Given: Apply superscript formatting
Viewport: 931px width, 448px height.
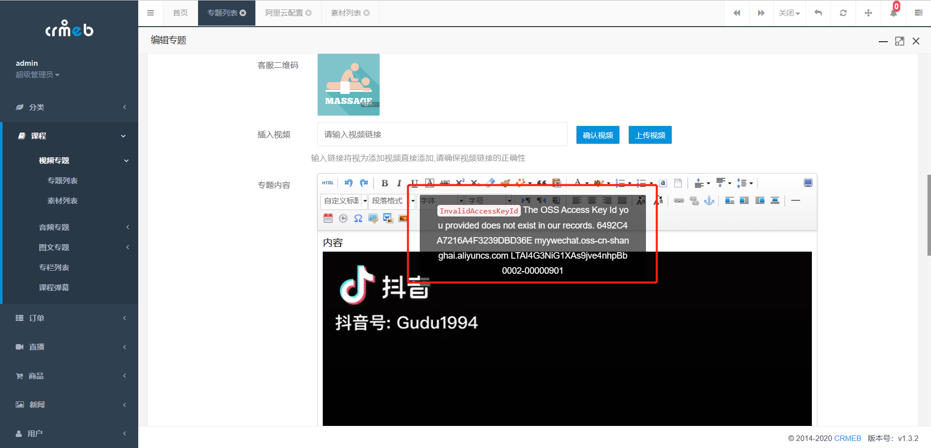Looking at the screenshot, I should [x=460, y=183].
